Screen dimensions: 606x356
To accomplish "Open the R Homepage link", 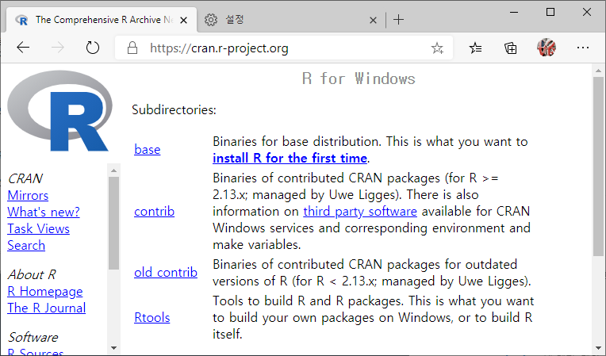I will point(45,292).
